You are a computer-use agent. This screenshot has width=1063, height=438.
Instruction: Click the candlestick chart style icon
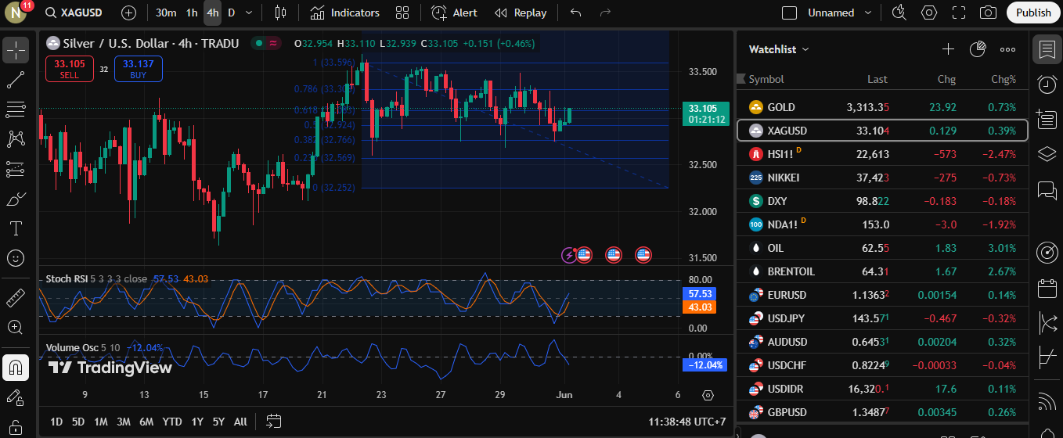point(280,13)
